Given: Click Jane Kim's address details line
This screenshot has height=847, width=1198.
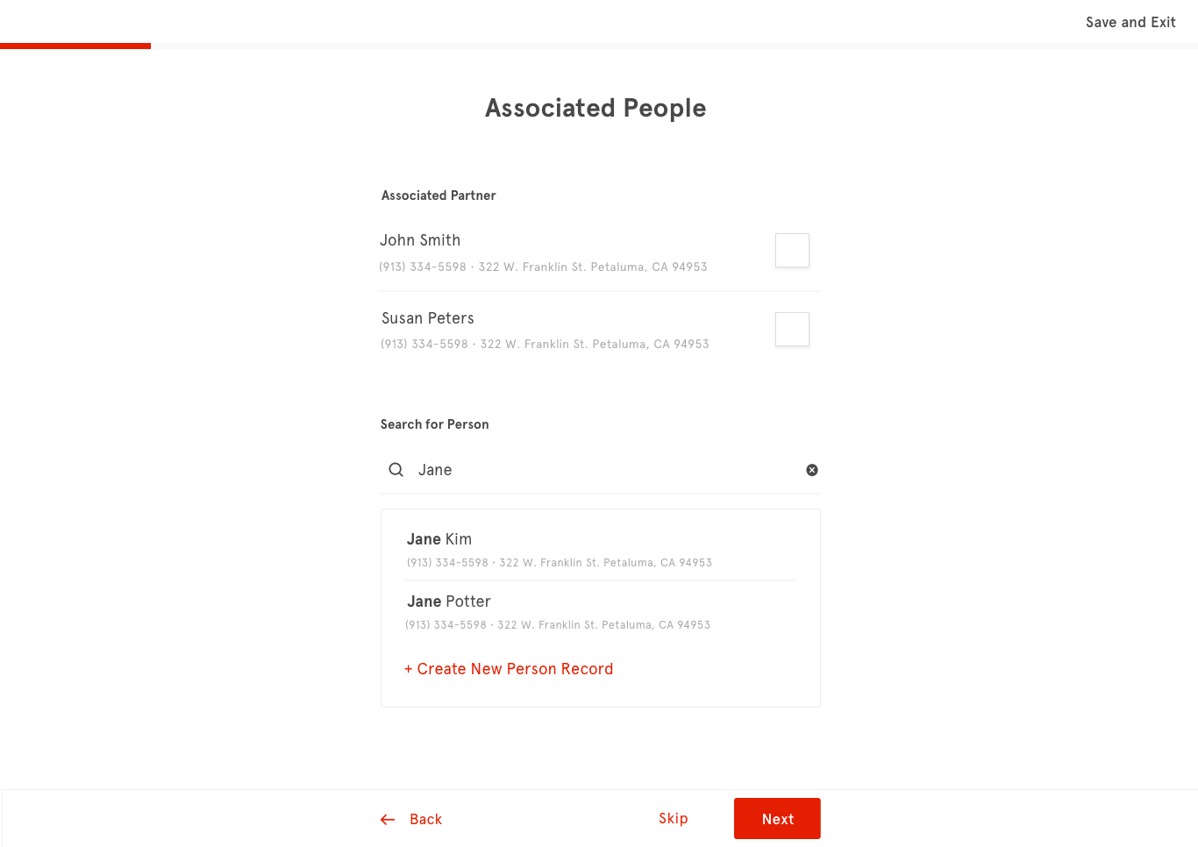Looking at the screenshot, I should (560, 563).
